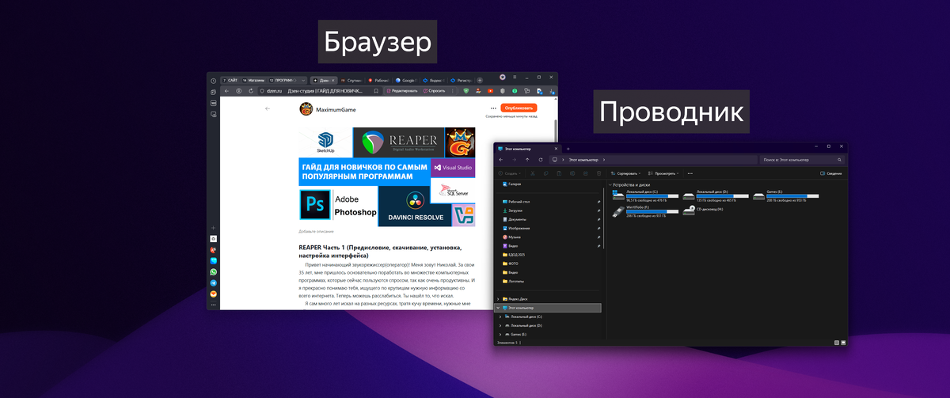The height and width of the screenshot is (398, 950).
Task: Go up one folder level in Explorer
Action: (527, 160)
